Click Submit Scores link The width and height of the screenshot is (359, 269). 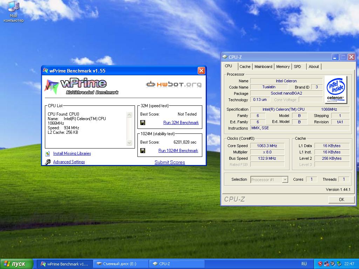(170, 162)
